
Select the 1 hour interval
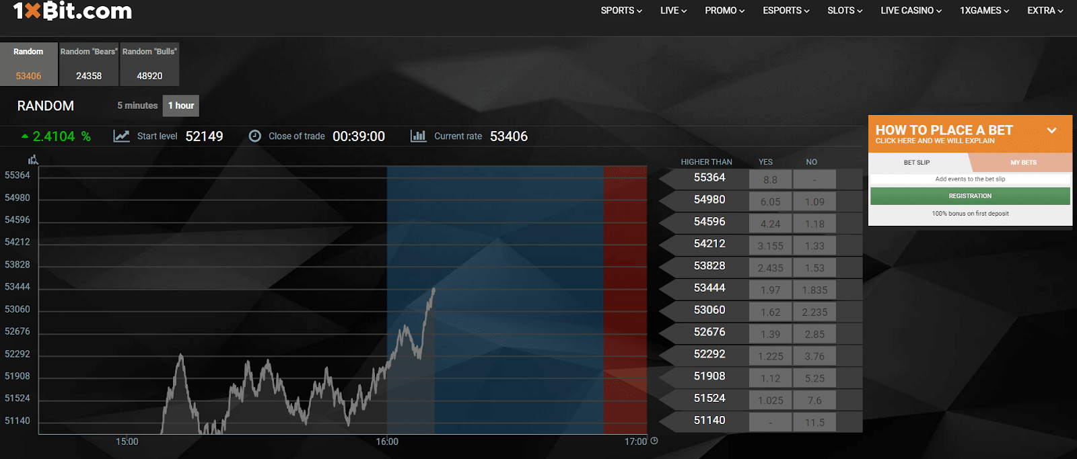click(x=181, y=106)
